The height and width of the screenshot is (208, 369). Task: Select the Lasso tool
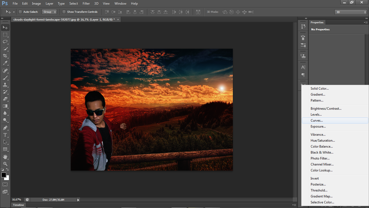click(5, 42)
